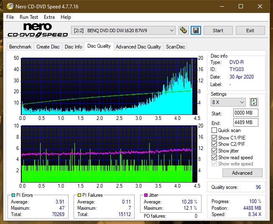Open the Run Test menu
Viewport: 273px width, 224px height.
29,17
